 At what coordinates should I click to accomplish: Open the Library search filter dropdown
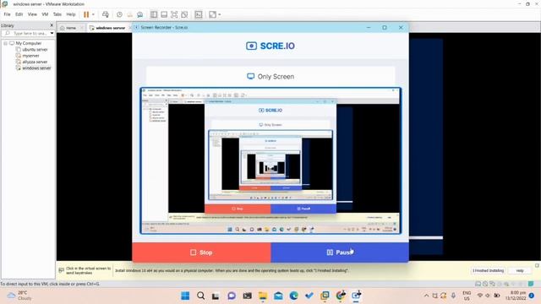(52, 34)
